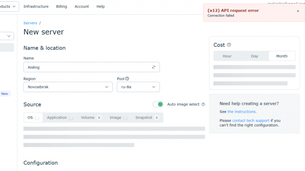Image resolution: width=305 pixels, height=171 pixels.
Task: Click the Cost help question icon
Action: (x=229, y=45)
